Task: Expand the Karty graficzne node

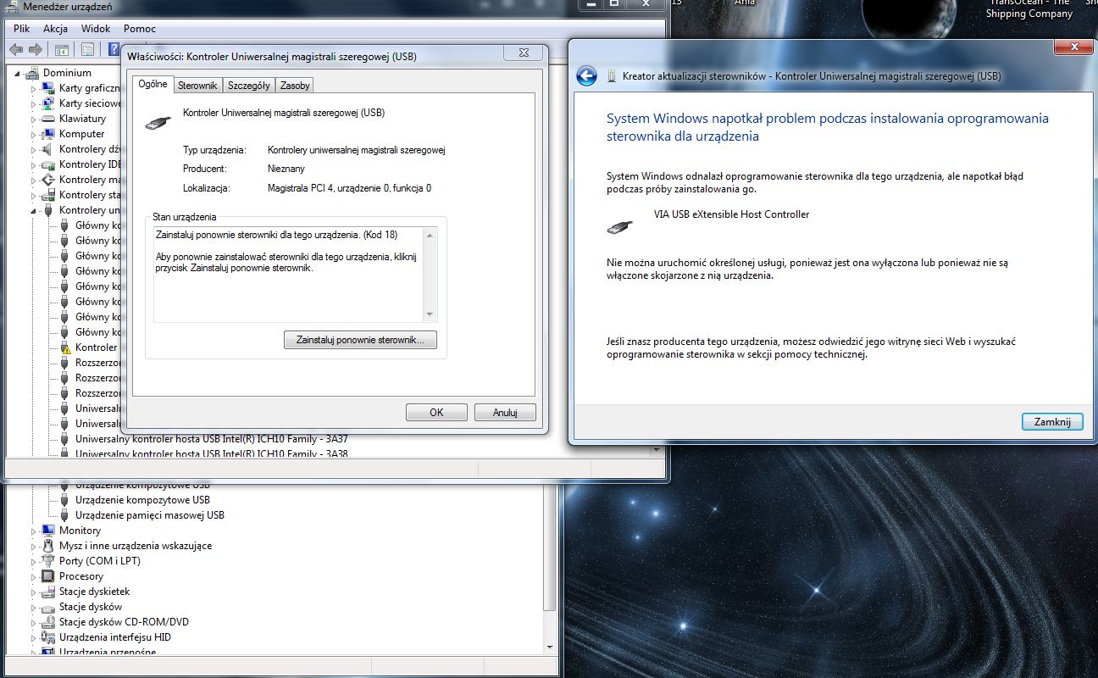Action: pos(34,88)
